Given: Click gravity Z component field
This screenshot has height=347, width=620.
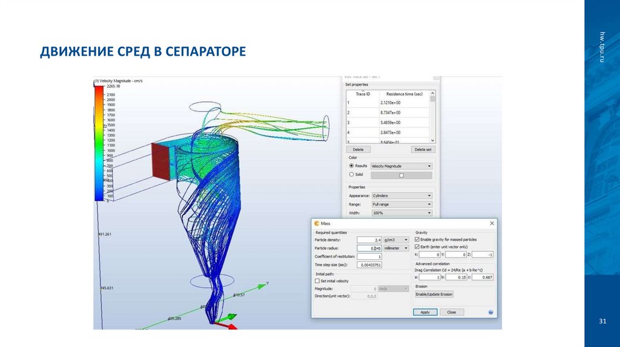Looking at the screenshot, I should [x=483, y=255].
